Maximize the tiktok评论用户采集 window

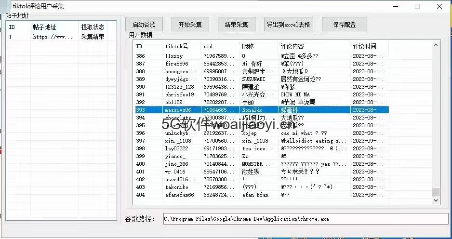[x=417, y=6]
